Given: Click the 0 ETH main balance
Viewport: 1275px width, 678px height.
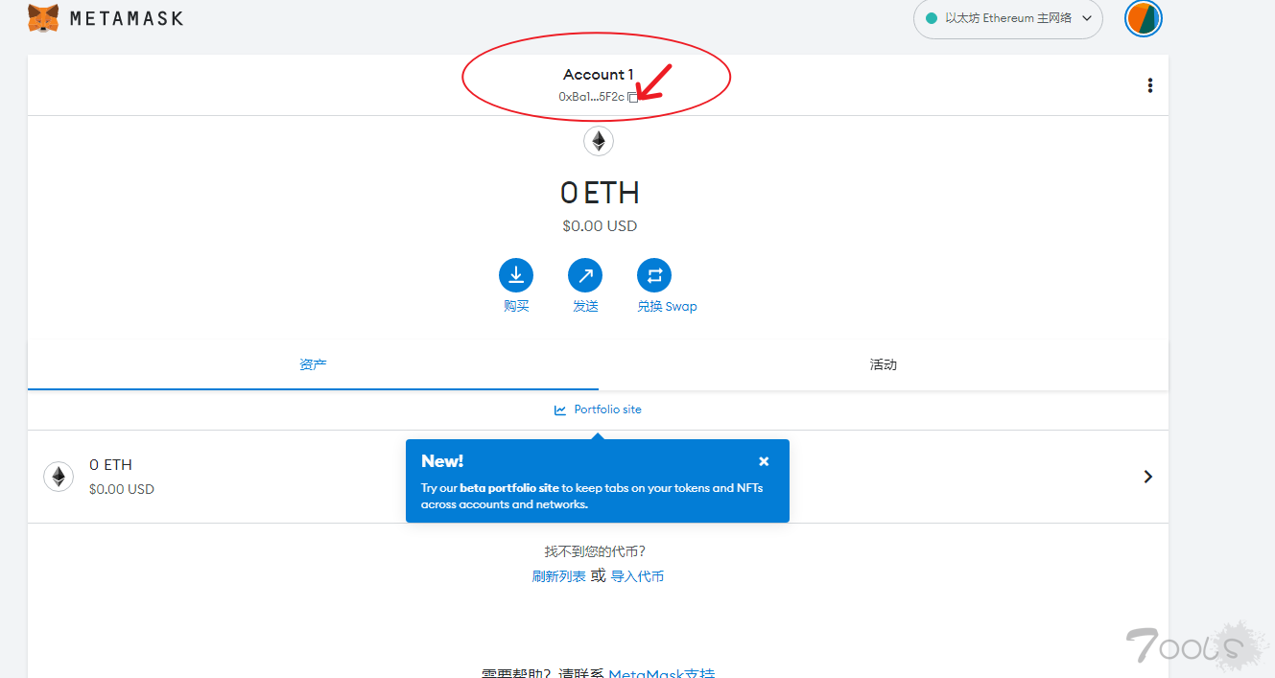Looking at the screenshot, I should click(x=600, y=193).
